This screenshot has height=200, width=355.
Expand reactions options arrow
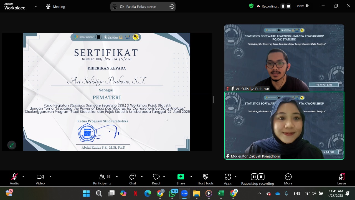[x=164, y=177]
